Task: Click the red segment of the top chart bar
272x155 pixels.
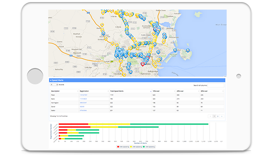Action: click(x=74, y=124)
